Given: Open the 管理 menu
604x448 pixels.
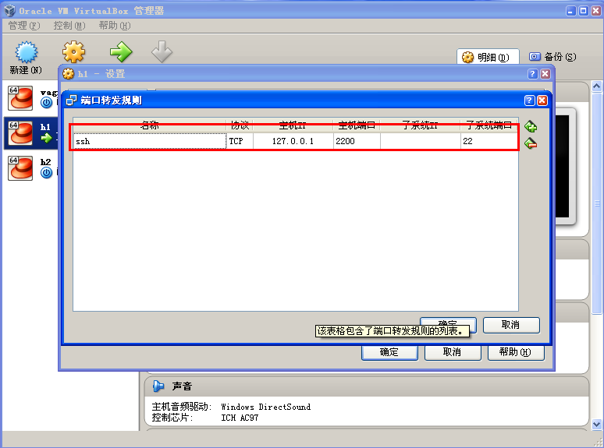Looking at the screenshot, I should tap(23, 26).
